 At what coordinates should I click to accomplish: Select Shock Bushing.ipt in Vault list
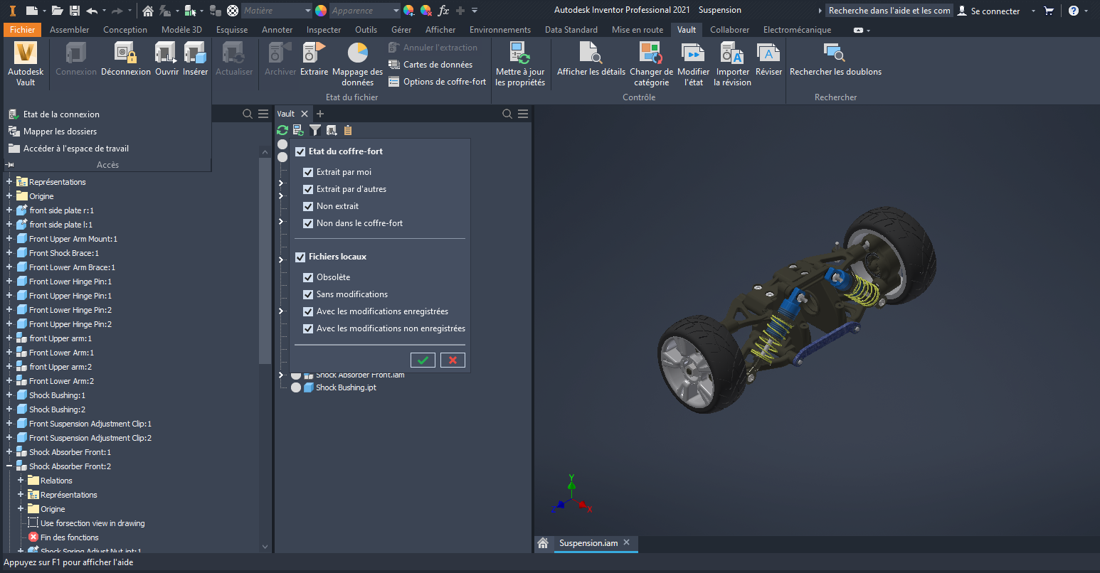click(346, 387)
